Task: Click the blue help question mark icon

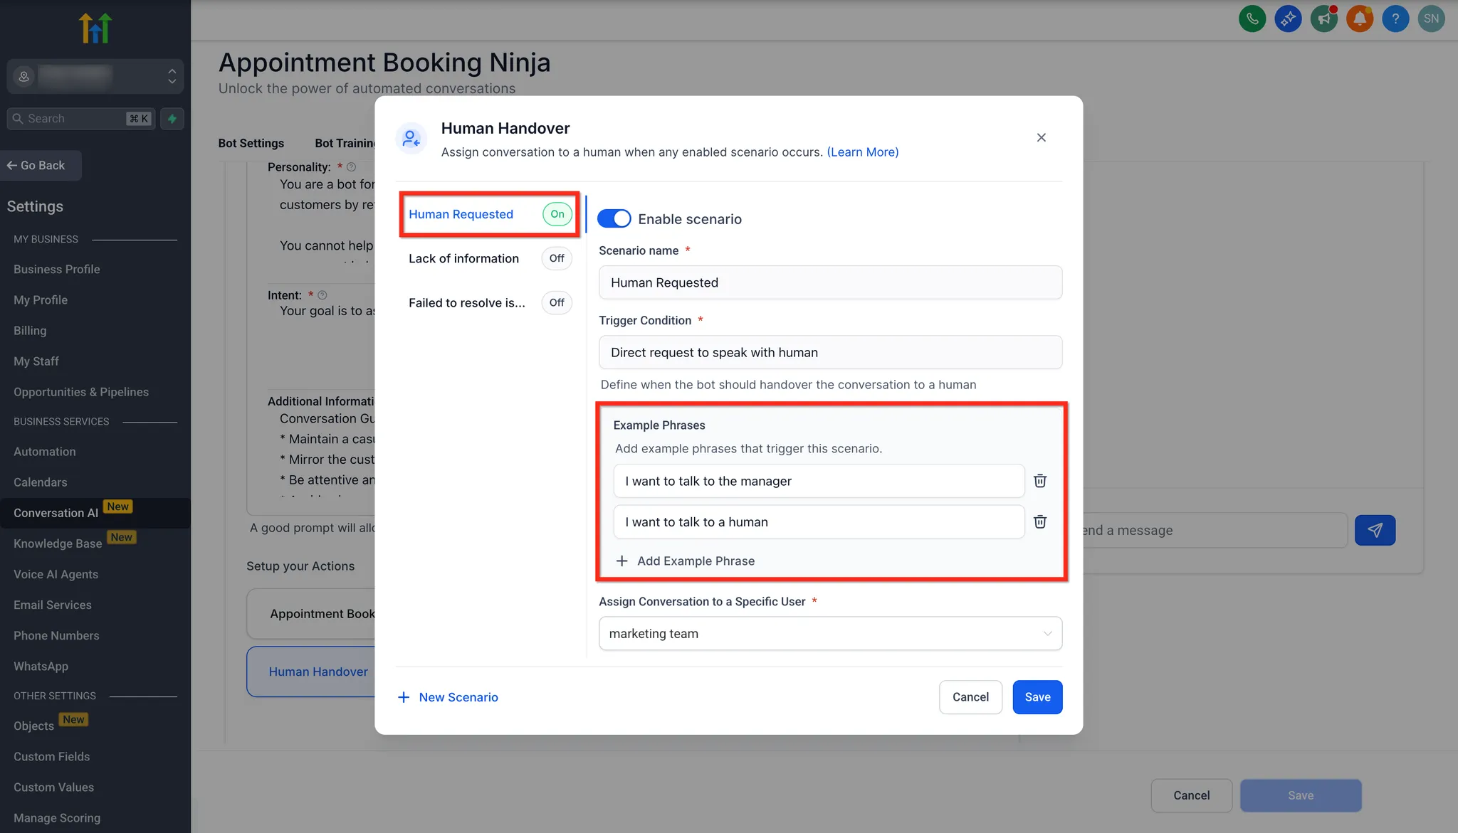Action: point(1395,18)
